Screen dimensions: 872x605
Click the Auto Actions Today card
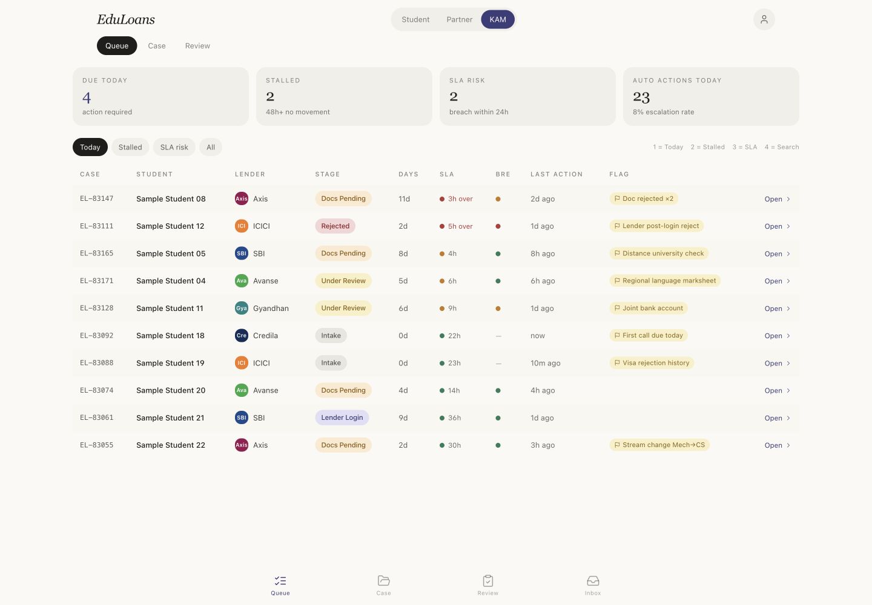pyautogui.click(x=711, y=96)
